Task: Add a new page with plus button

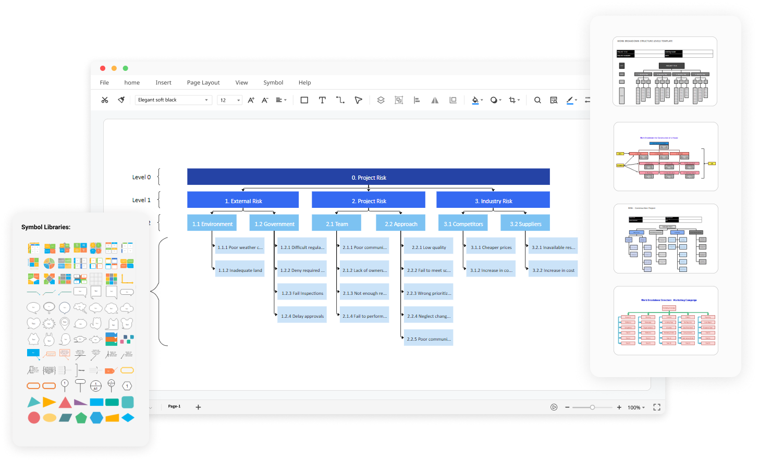Action: tap(198, 407)
